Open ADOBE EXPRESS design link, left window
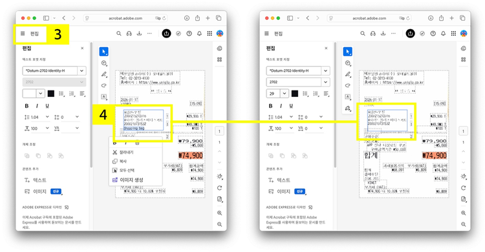Image resolution: width=485 pixels, height=252 pixels. pos(45,207)
